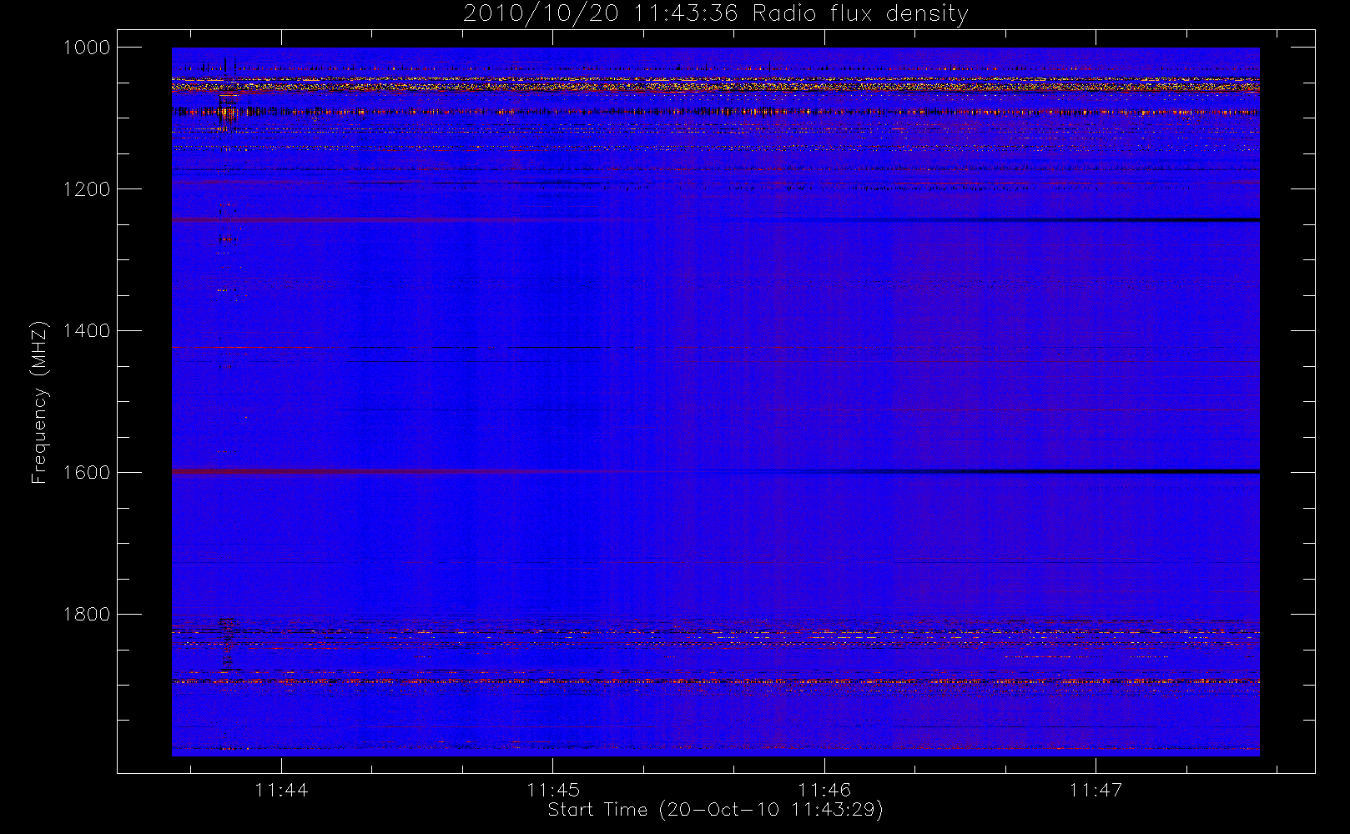Image resolution: width=1350 pixels, height=834 pixels.
Task: Click the 1200 frequency tick label
Action: (x=87, y=189)
